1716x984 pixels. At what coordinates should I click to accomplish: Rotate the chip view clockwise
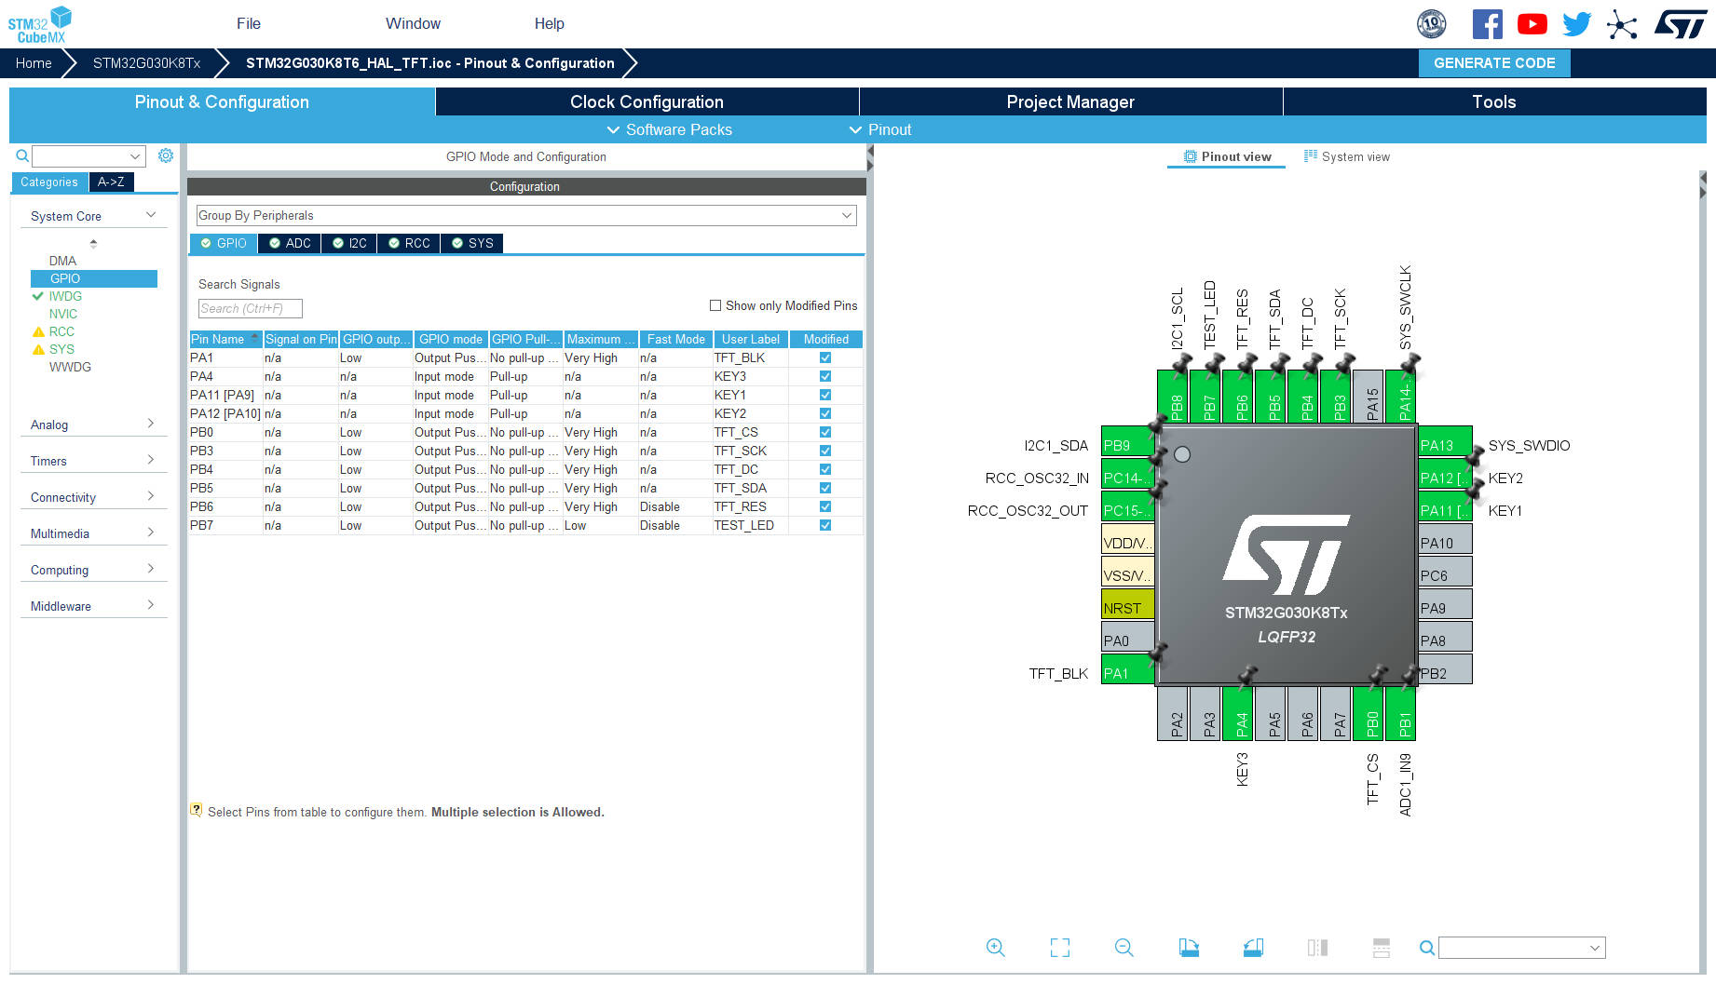click(x=1189, y=948)
